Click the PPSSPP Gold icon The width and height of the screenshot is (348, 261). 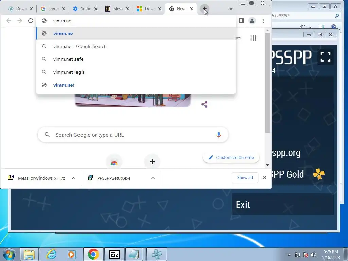point(319,174)
